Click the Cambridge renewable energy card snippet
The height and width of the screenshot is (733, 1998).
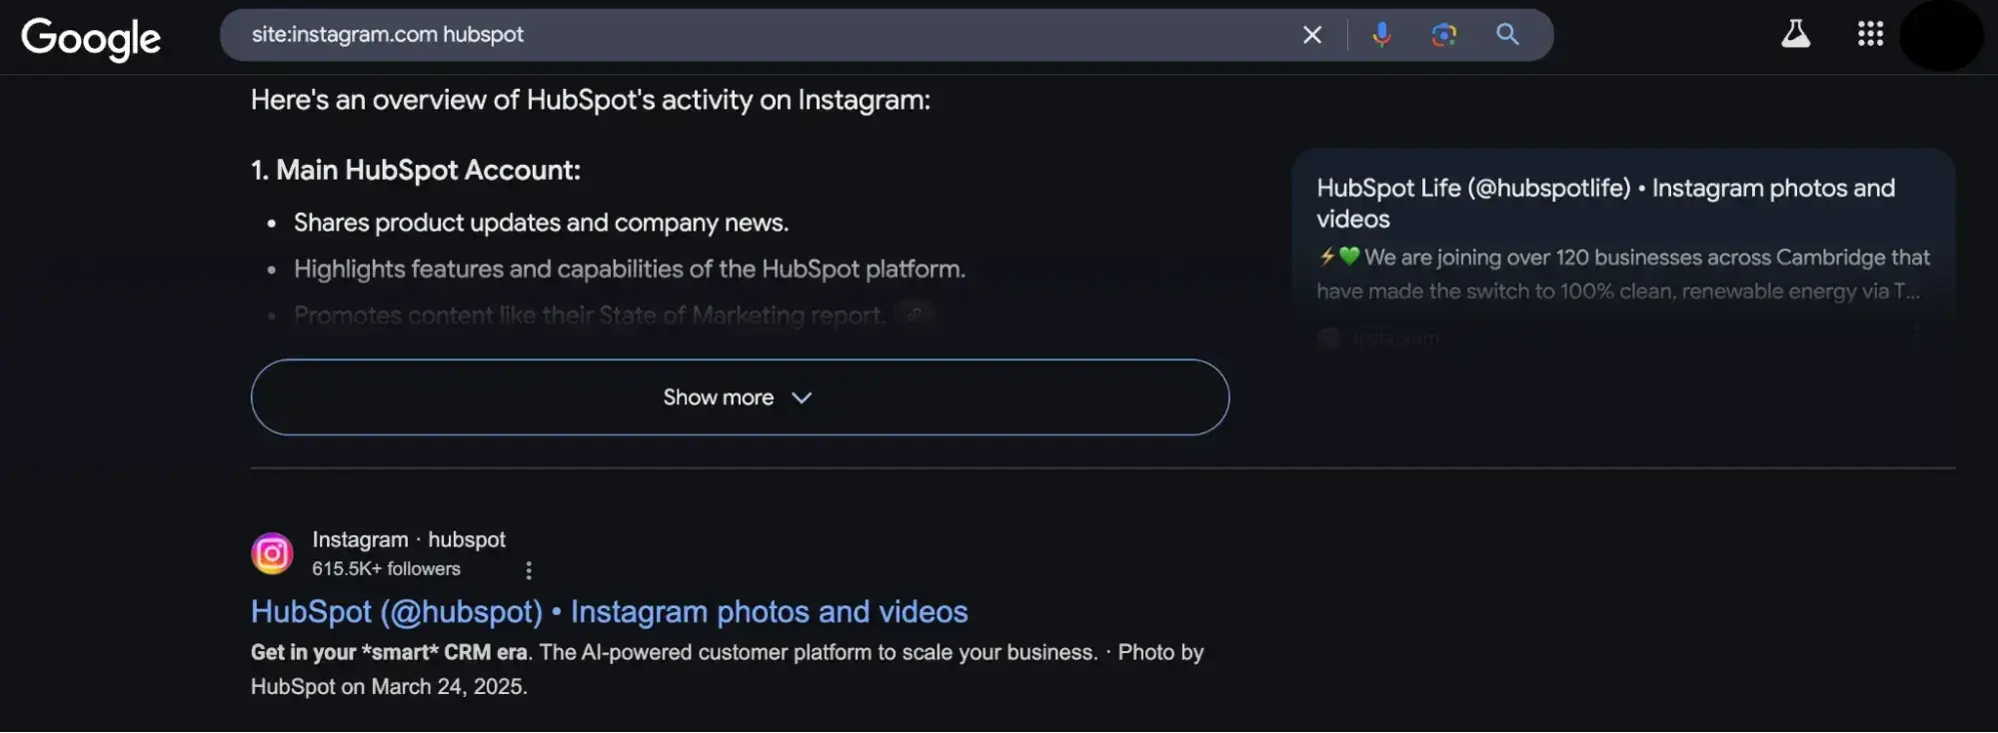1621,274
